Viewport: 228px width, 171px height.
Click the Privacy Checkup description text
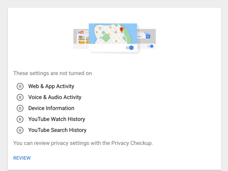point(83,143)
